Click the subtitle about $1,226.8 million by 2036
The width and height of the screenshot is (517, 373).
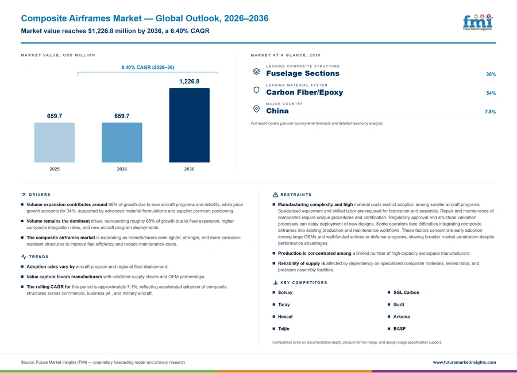pos(115,31)
